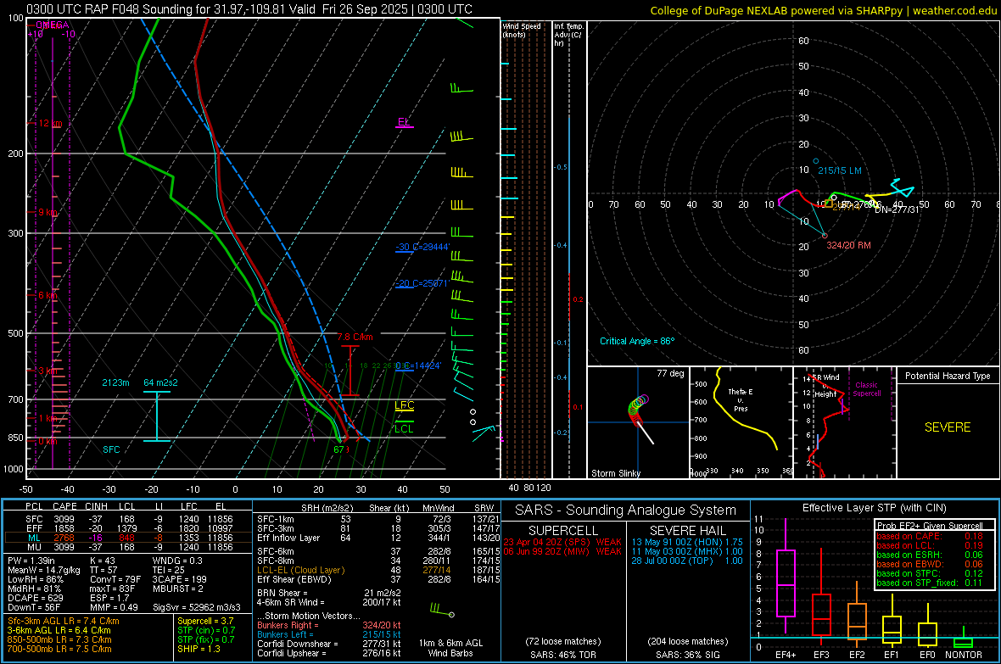This screenshot has height=664, width=1001.
Task: Click the 'K = 43' index value
Action: point(102,561)
